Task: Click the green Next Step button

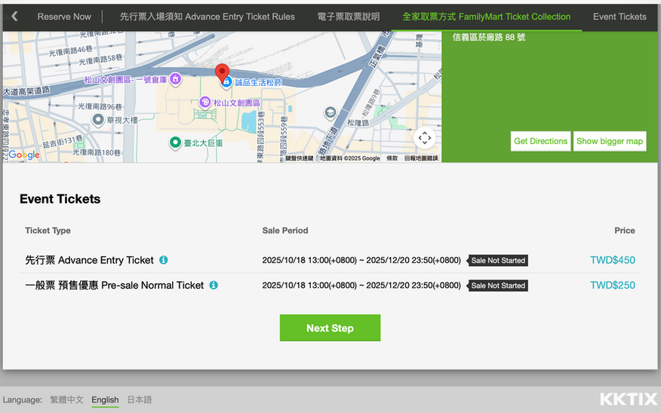Action: [330, 328]
